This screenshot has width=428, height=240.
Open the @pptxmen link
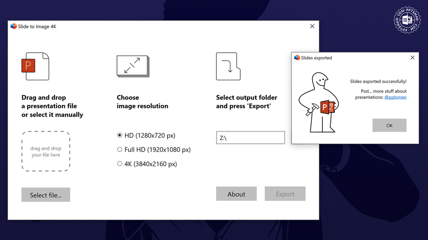click(395, 97)
